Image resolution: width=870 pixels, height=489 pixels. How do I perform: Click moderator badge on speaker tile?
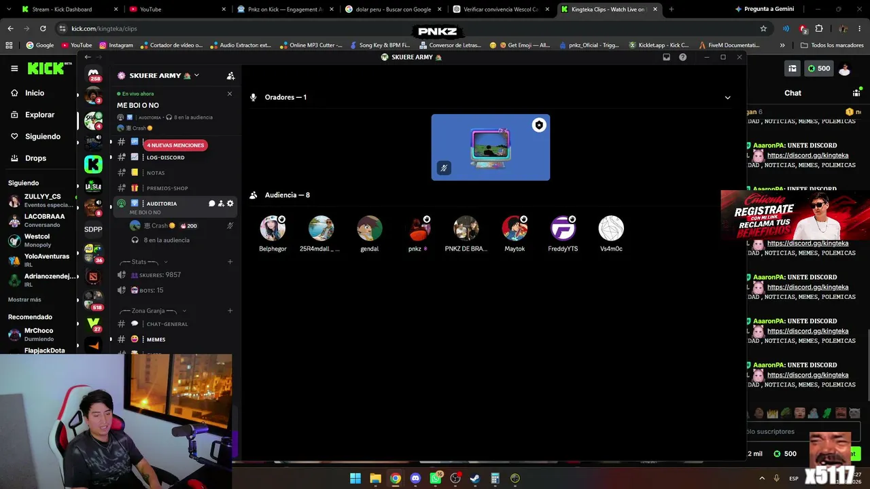[x=539, y=125]
